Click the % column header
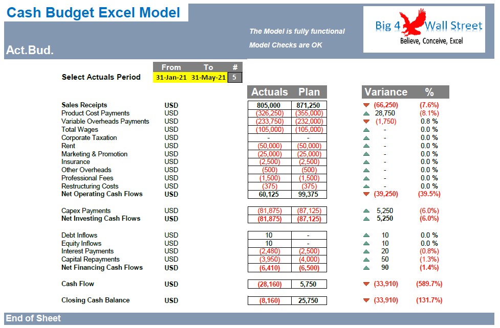This screenshot has height=328, width=500. pyautogui.click(x=429, y=92)
